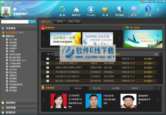Click the sidebar search input field
The image size is (166, 115).
[x=15, y=22]
